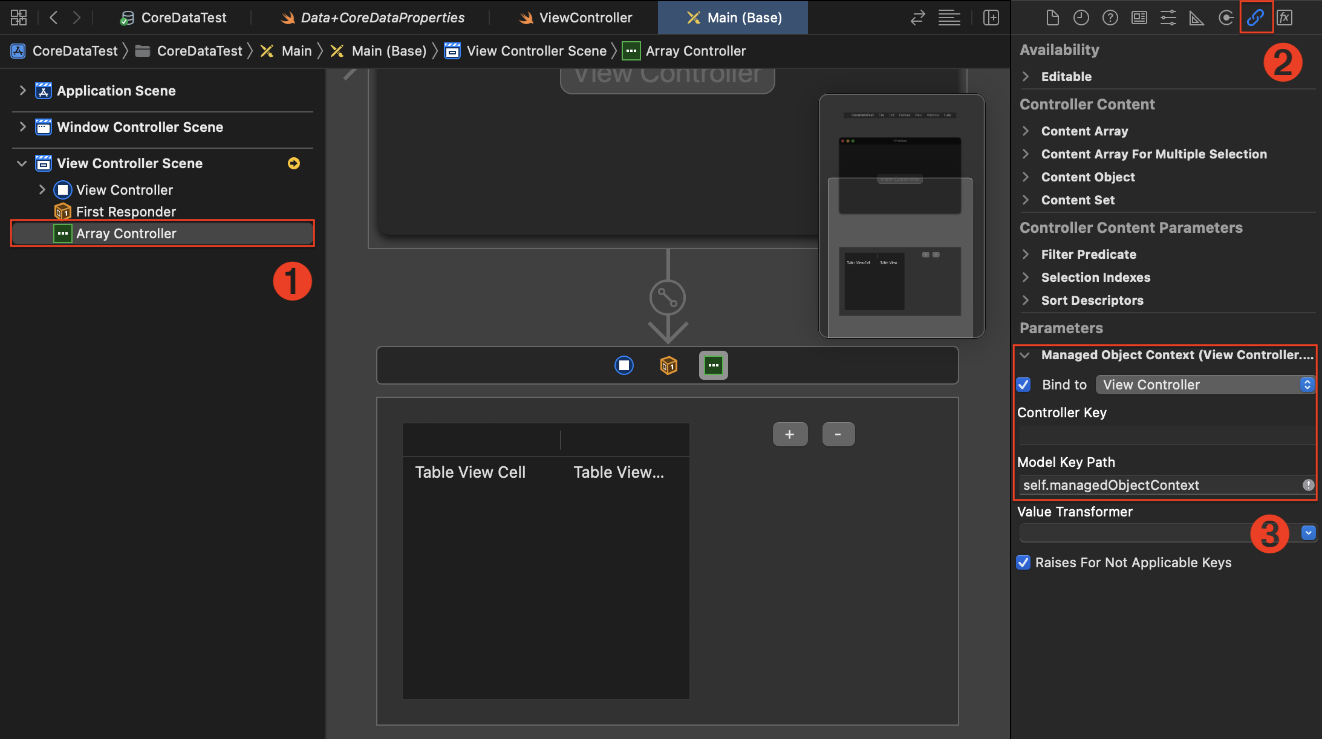Image resolution: width=1322 pixels, height=739 pixels.
Task: Open the Bindings inspector link icon
Action: click(x=1255, y=18)
